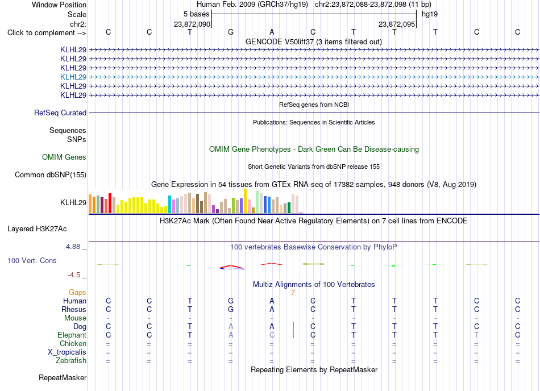Click the dark green bar in GTEx chart

coord(289,208)
